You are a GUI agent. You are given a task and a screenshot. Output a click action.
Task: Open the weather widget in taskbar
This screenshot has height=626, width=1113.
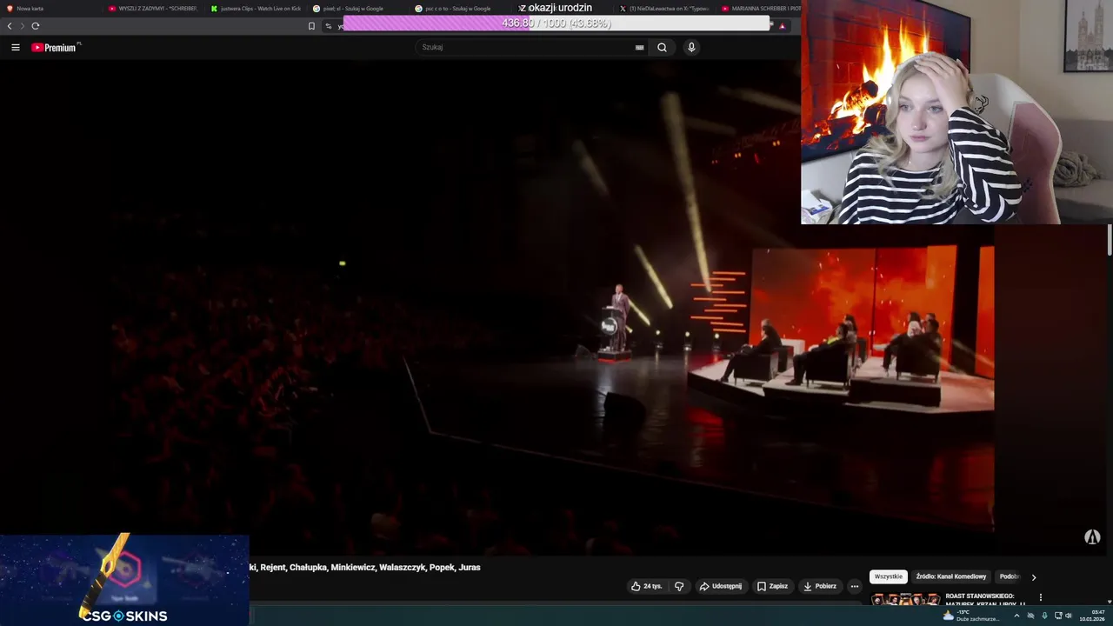coord(972,616)
